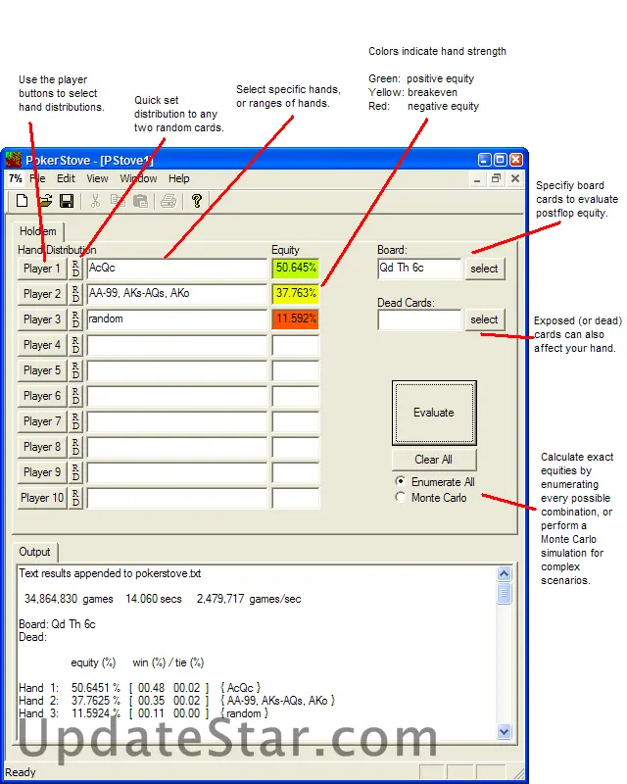Screen dimensions: 627x784
Task: Minimize the inner PStove1 document
Action: click(x=477, y=178)
